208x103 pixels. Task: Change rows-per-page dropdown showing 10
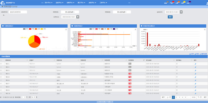click(x=34, y=97)
